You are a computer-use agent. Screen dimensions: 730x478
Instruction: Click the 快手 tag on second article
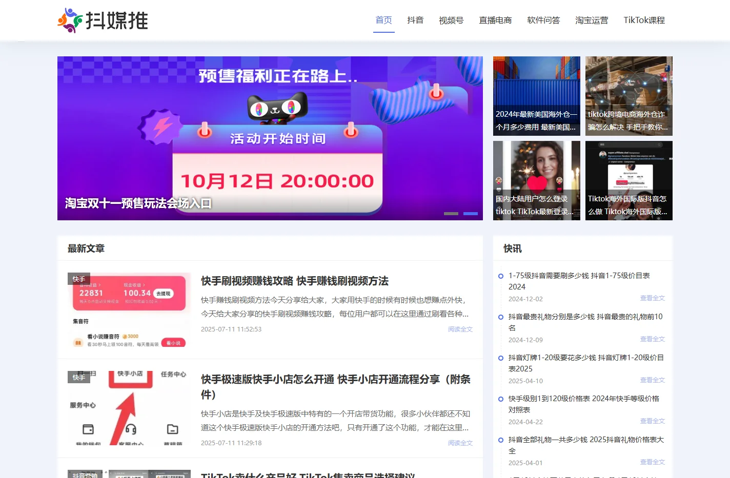[x=79, y=377]
